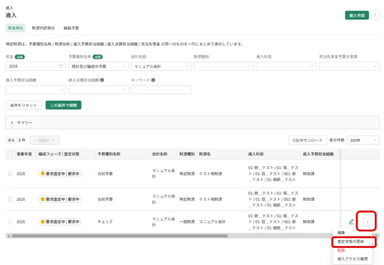Open the 歳入決算担当組織 filter dropdown
Screen dimensions: 384x265
(x=98, y=90)
